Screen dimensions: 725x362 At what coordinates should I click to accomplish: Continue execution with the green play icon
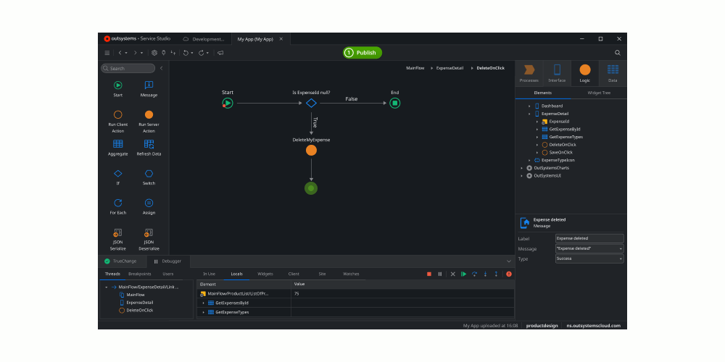coord(463,274)
